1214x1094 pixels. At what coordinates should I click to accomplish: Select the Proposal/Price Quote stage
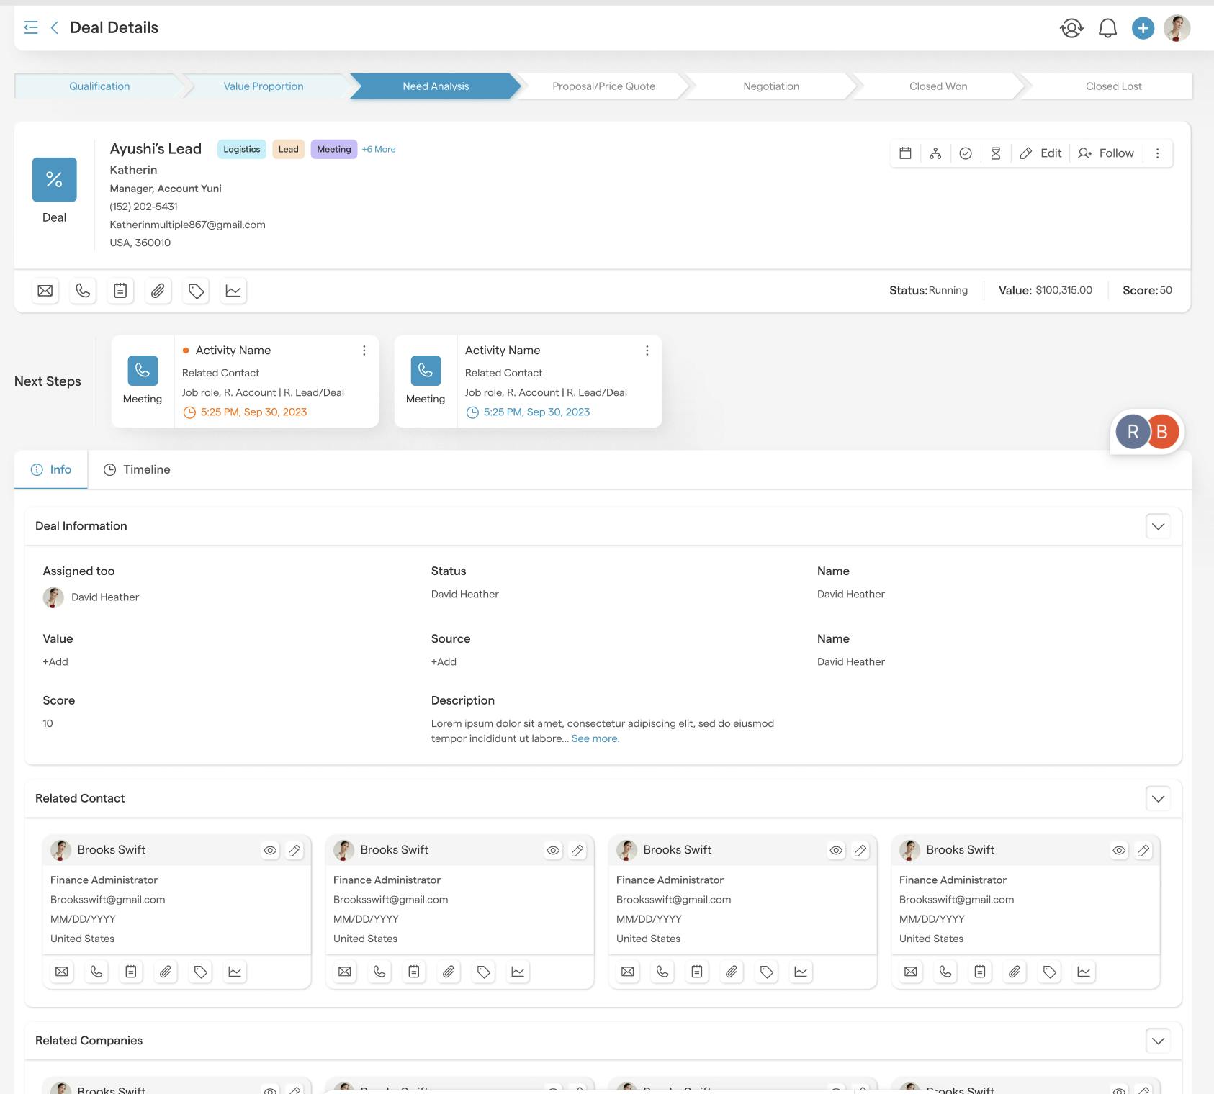603,86
